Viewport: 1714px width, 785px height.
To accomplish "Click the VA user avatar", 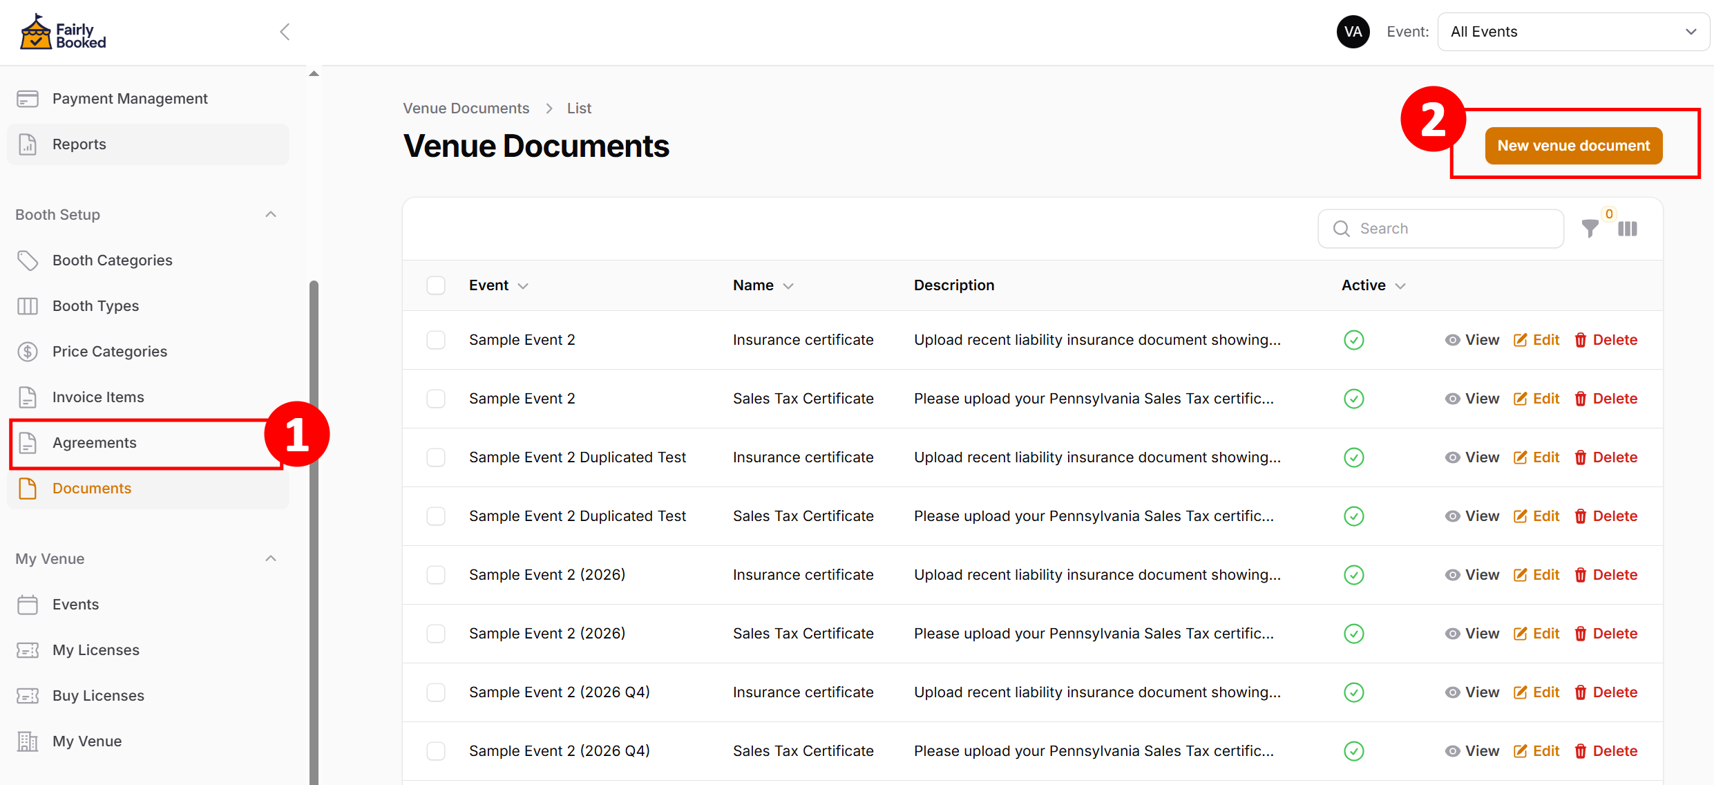I will [1353, 32].
